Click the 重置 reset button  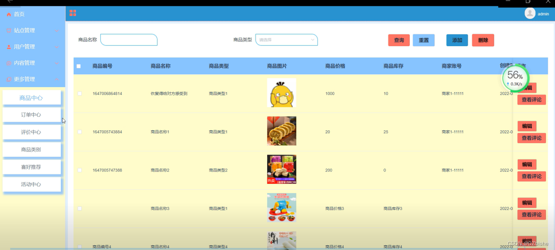coord(424,40)
